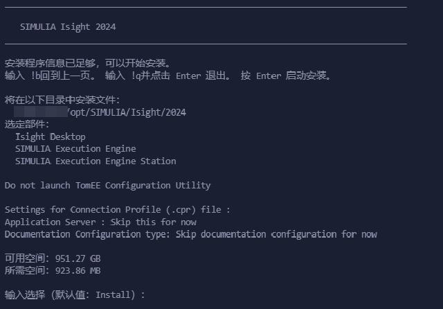
Task: Click the blurred path prefix before /opt
Action: [x=41, y=112]
